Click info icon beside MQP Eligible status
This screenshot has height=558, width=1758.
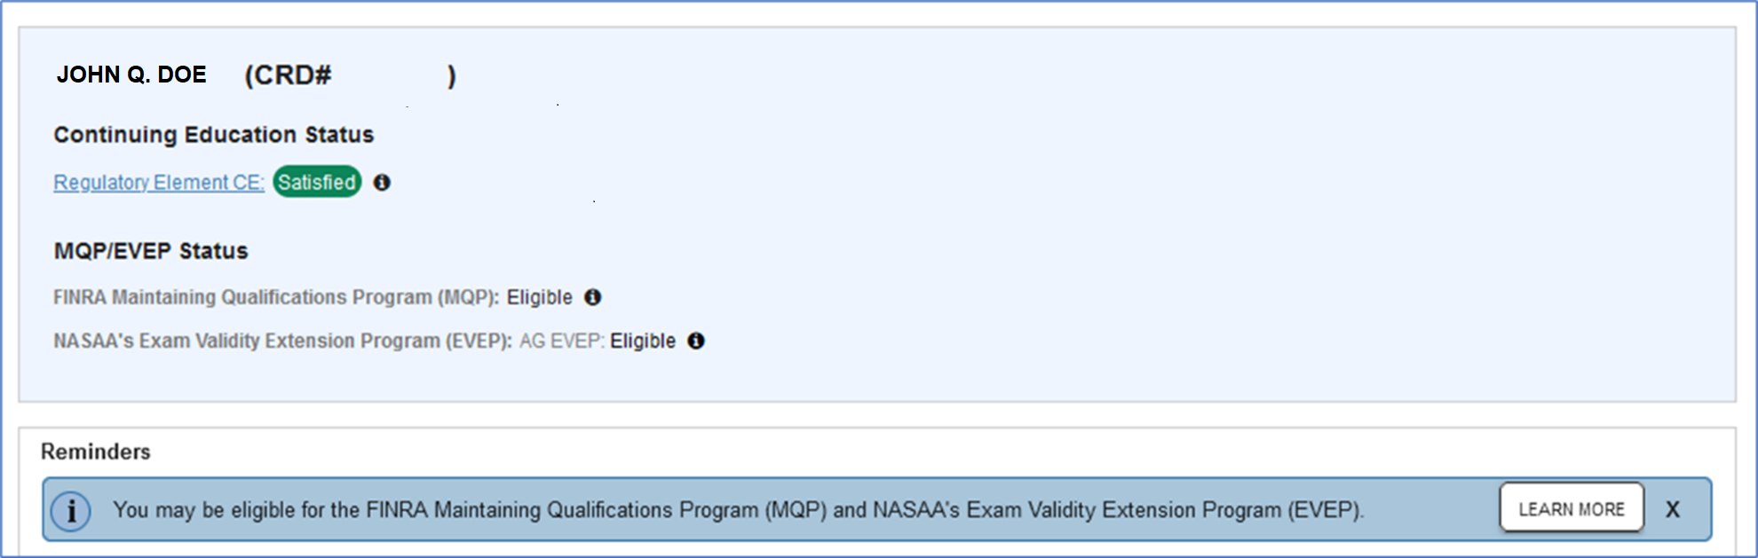592,297
